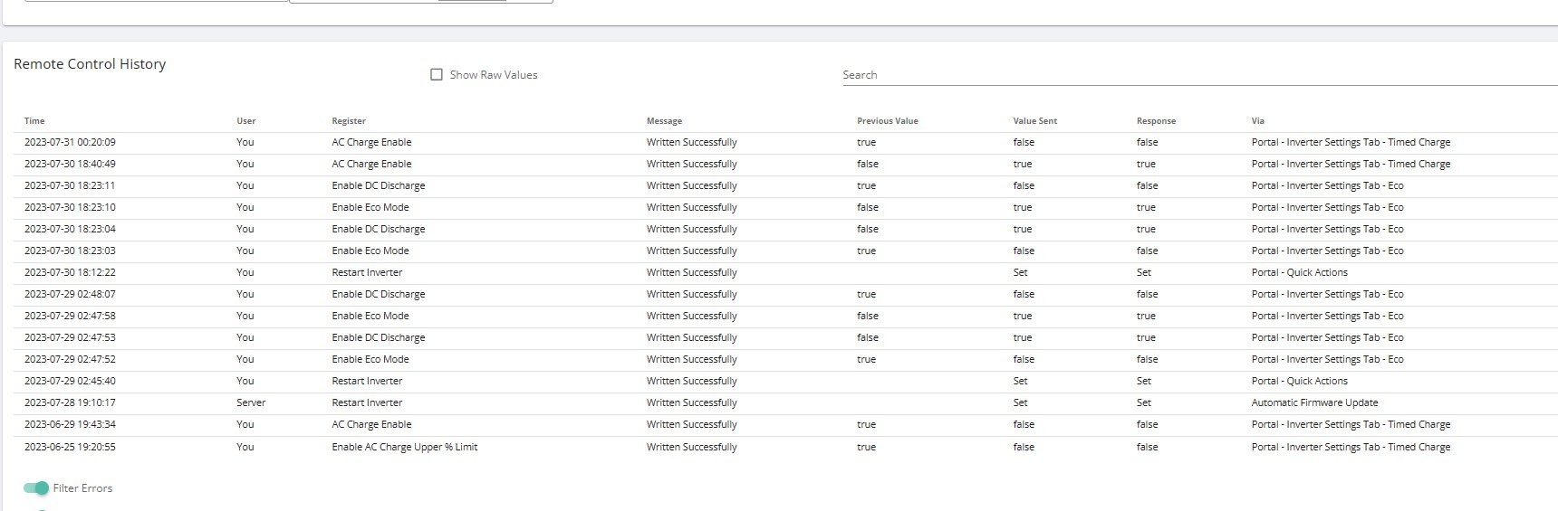1558x511 pixels.
Task: Click Restart Inverter in the 18:12:22 row
Action: point(367,273)
